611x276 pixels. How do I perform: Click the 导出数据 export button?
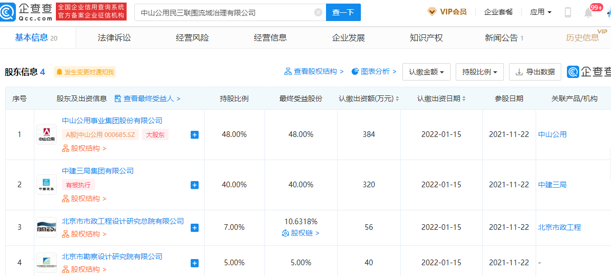point(535,72)
